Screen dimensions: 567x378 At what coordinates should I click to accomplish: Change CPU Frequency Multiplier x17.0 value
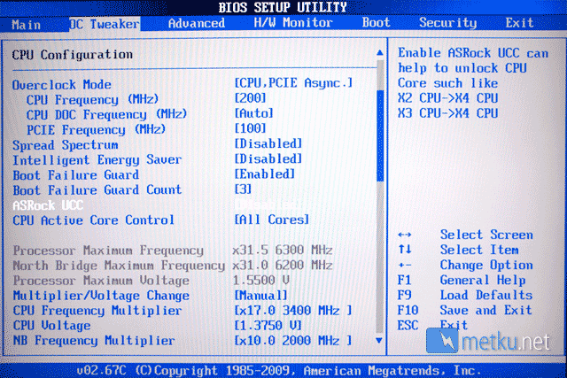point(293,311)
